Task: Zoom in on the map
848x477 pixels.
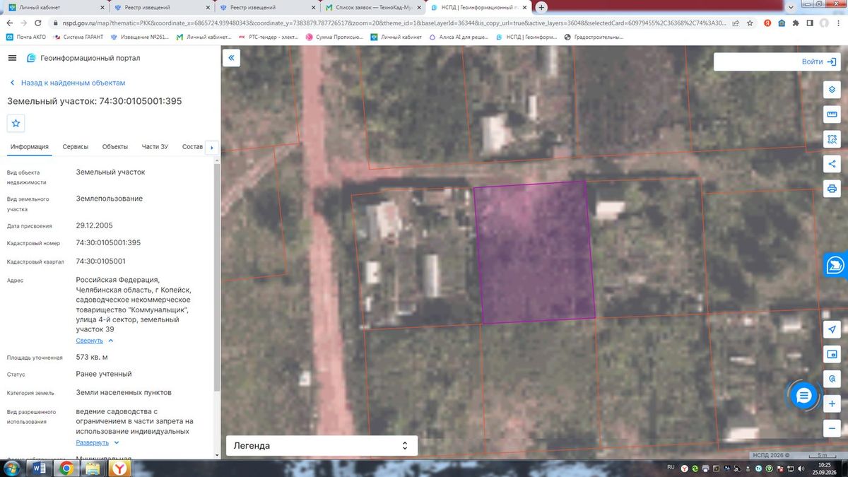Action: click(832, 404)
